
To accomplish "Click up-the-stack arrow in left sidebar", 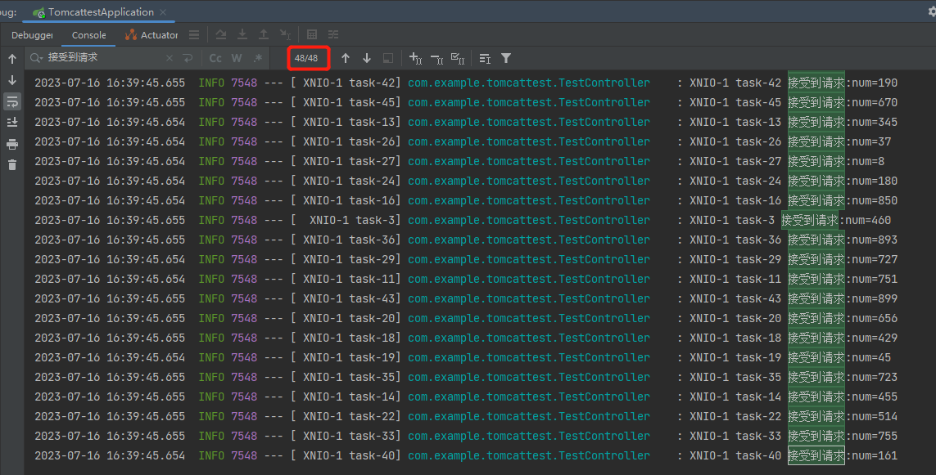I will (12, 59).
